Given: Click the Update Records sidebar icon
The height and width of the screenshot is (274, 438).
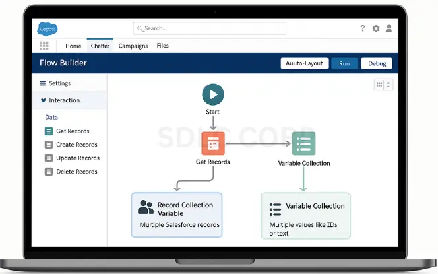Looking at the screenshot, I should [x=49, y=158].
